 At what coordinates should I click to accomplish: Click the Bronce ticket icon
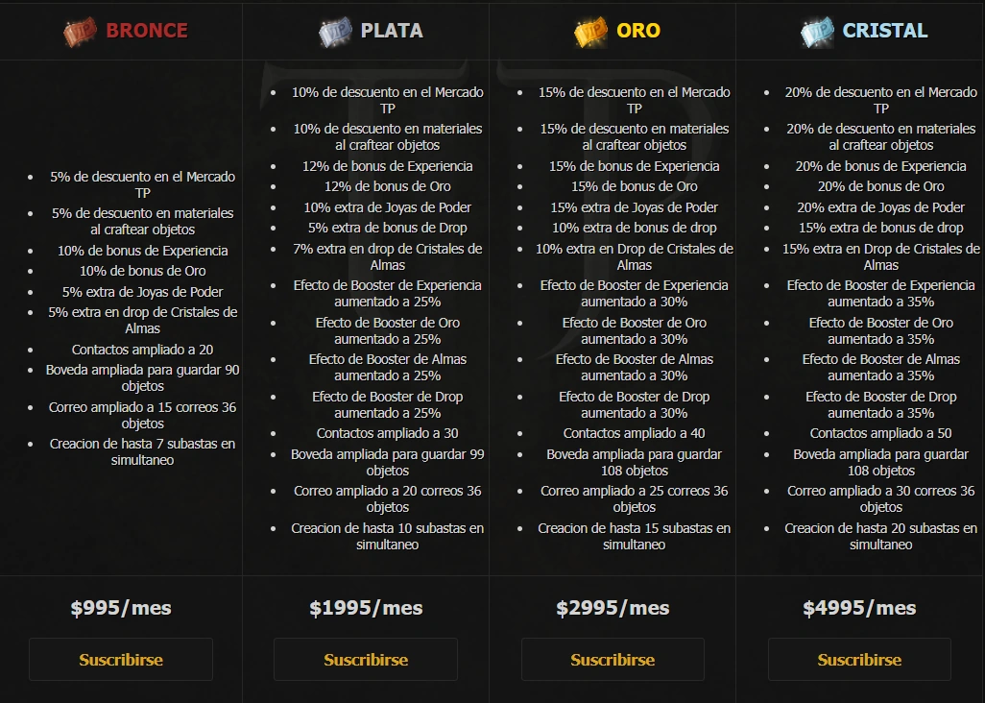point(81,32)
